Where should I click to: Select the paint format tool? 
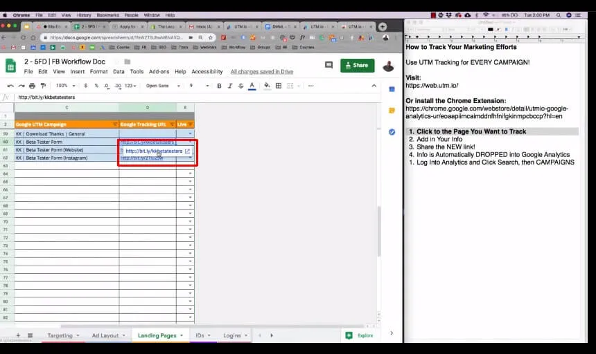[x=43, y=86]
